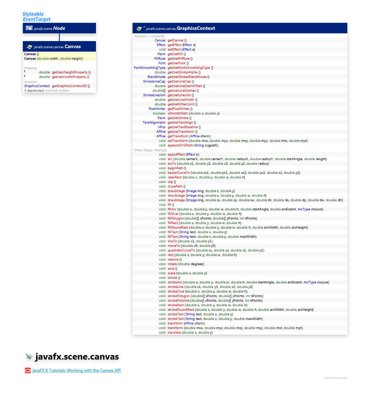Open the Styleable link
367x394 pixels.
point(33,14)
